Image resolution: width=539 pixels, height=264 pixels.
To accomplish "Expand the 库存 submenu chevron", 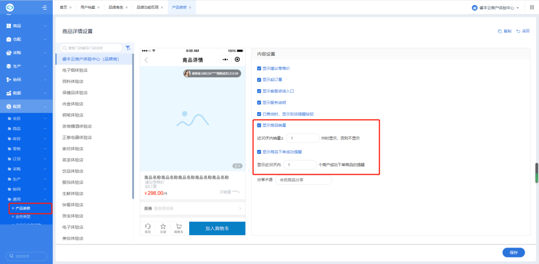I will pyautogui.click(x=45, y=138).
